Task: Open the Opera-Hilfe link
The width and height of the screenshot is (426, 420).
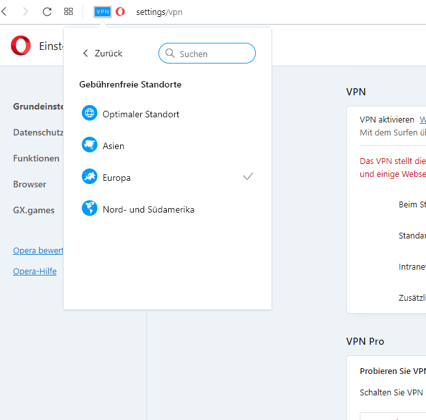Action: point(35,272)
